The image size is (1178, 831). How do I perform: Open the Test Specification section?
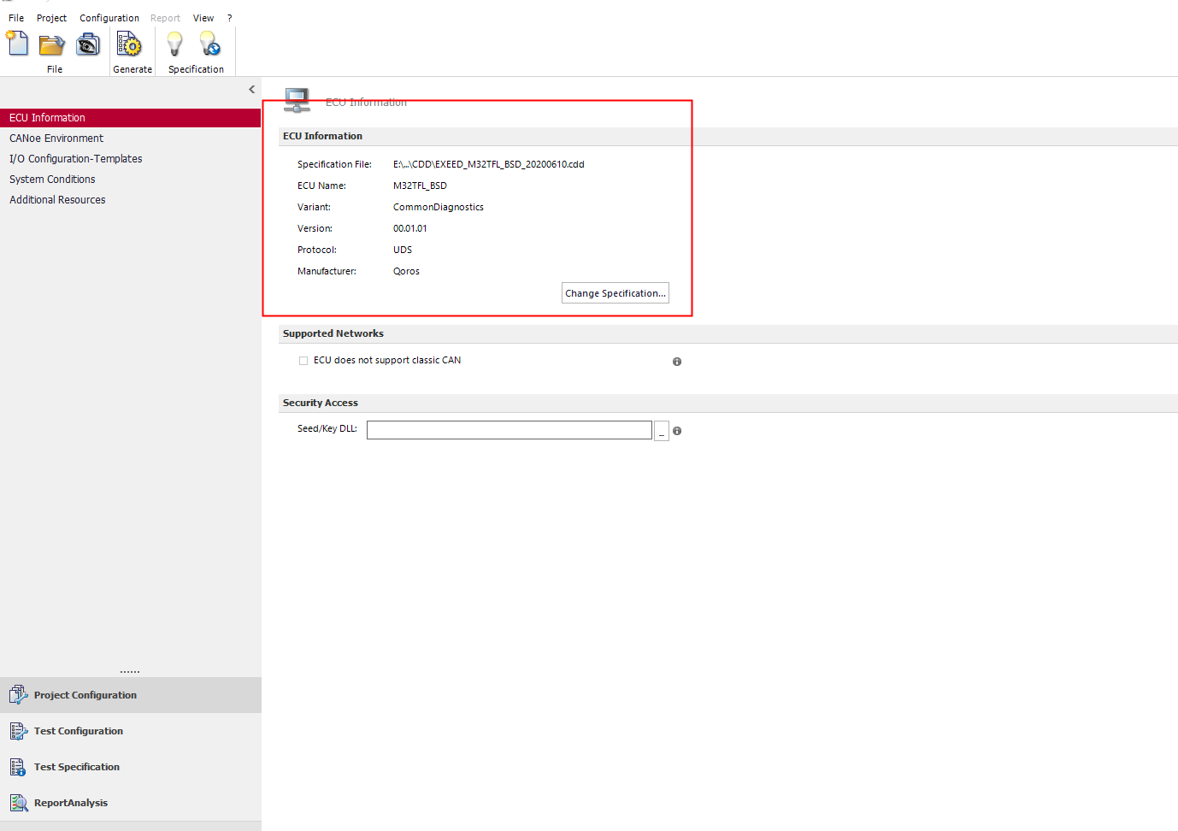[131, 767]
